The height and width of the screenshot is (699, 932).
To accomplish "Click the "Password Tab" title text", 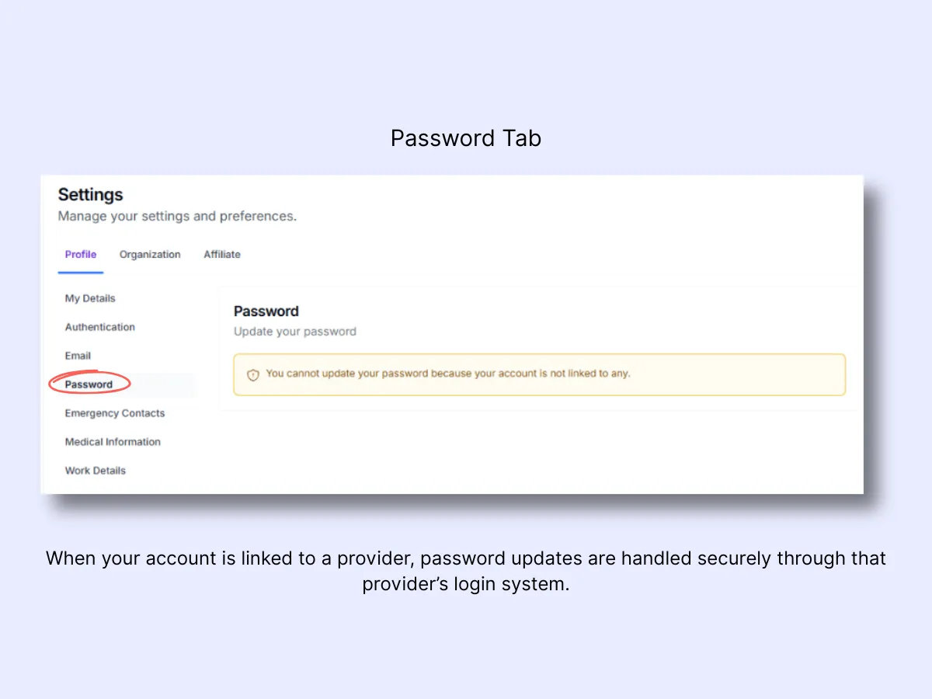I will [x=466, y=138].
